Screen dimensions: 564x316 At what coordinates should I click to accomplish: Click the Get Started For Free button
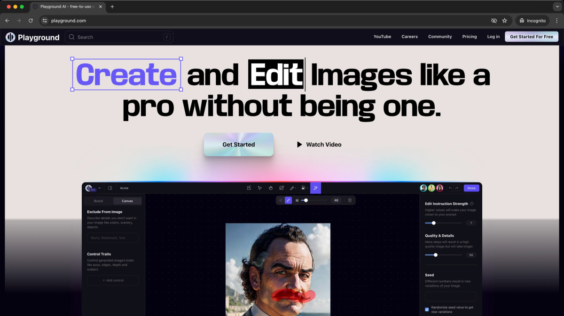[532, 37]
